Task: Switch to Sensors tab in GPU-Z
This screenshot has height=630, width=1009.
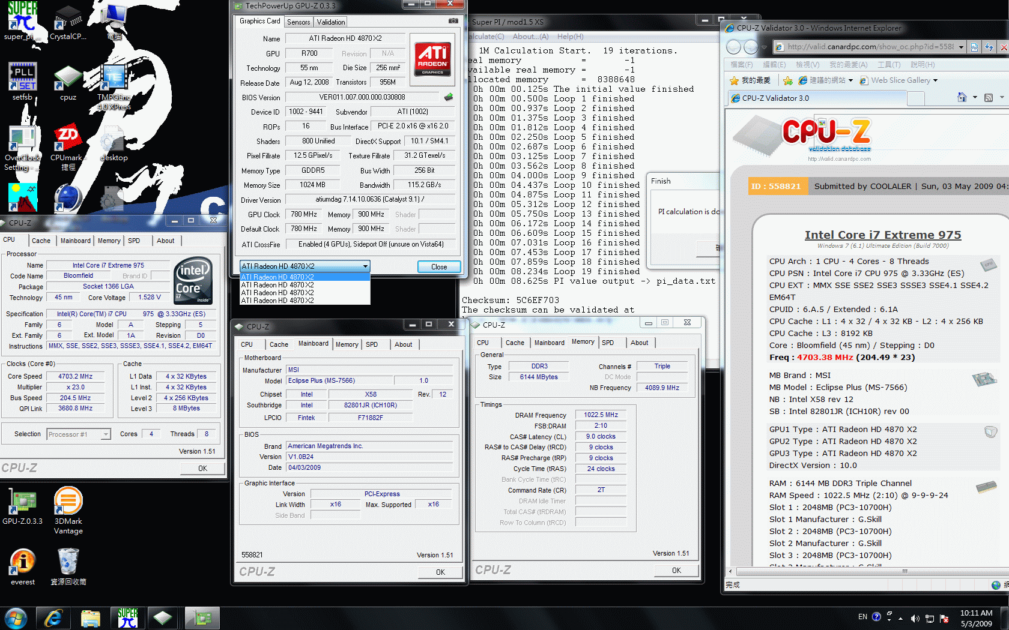Action: point(298,22)
